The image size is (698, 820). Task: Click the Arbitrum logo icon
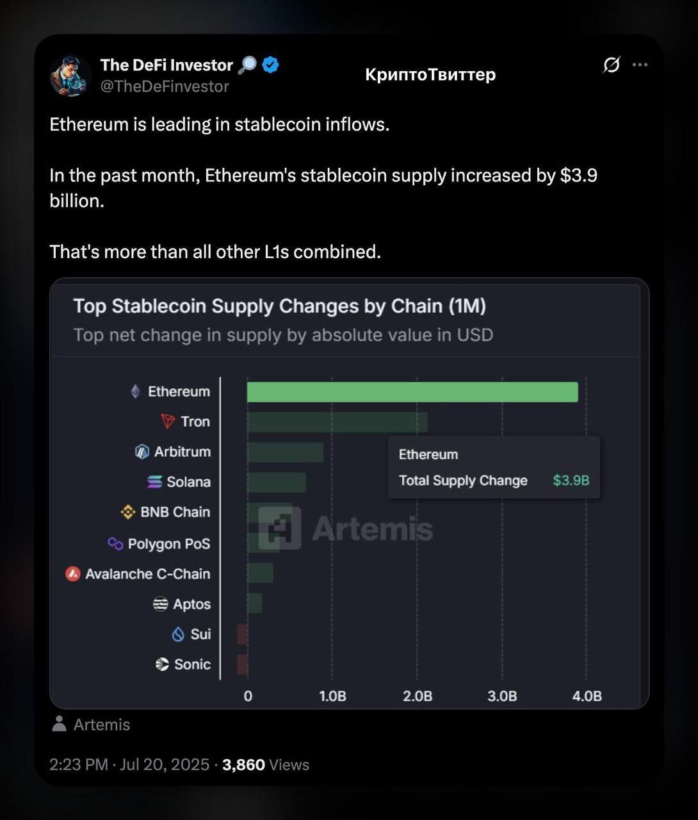[142, 452]
